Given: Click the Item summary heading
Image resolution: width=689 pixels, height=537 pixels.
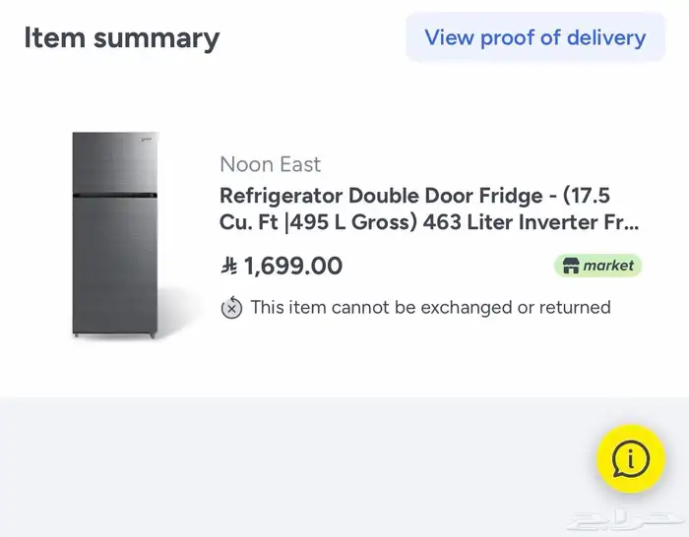Looking at the screenshot, I should 121,38.
